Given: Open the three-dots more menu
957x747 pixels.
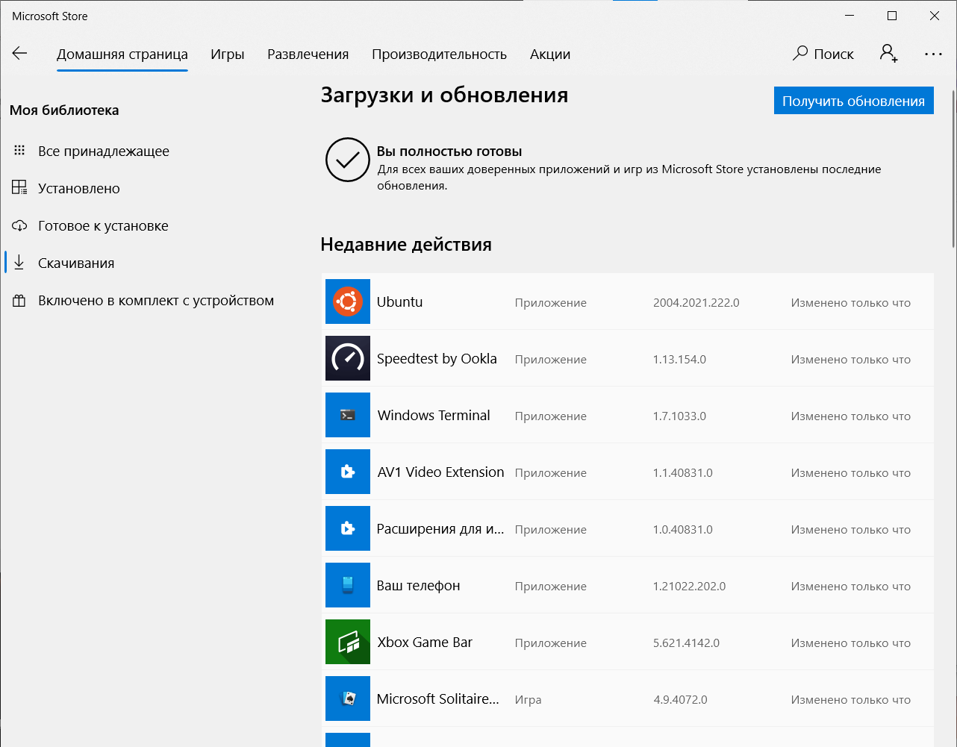Looking at the screenshot, I should point(933,54).
